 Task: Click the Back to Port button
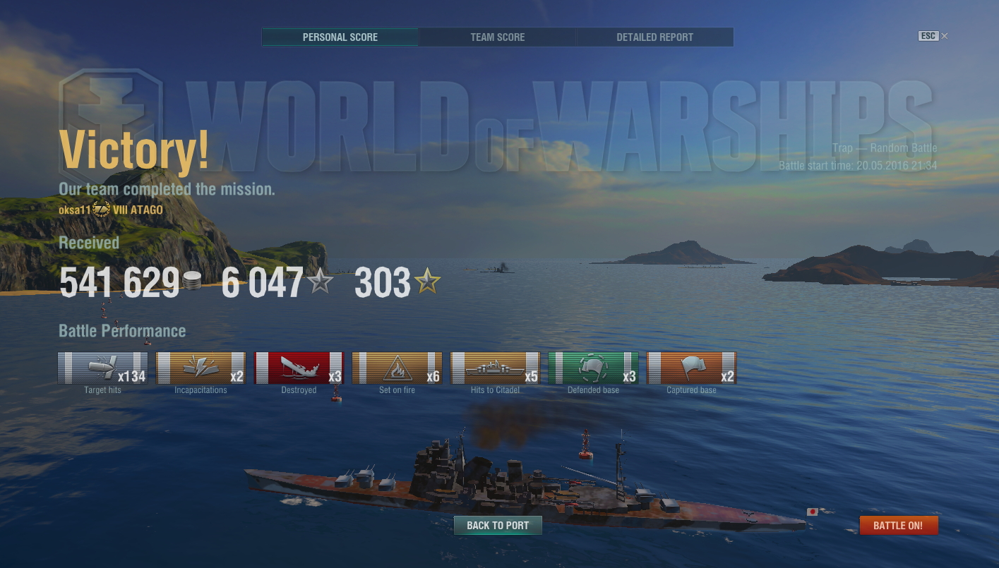[498, 526]
